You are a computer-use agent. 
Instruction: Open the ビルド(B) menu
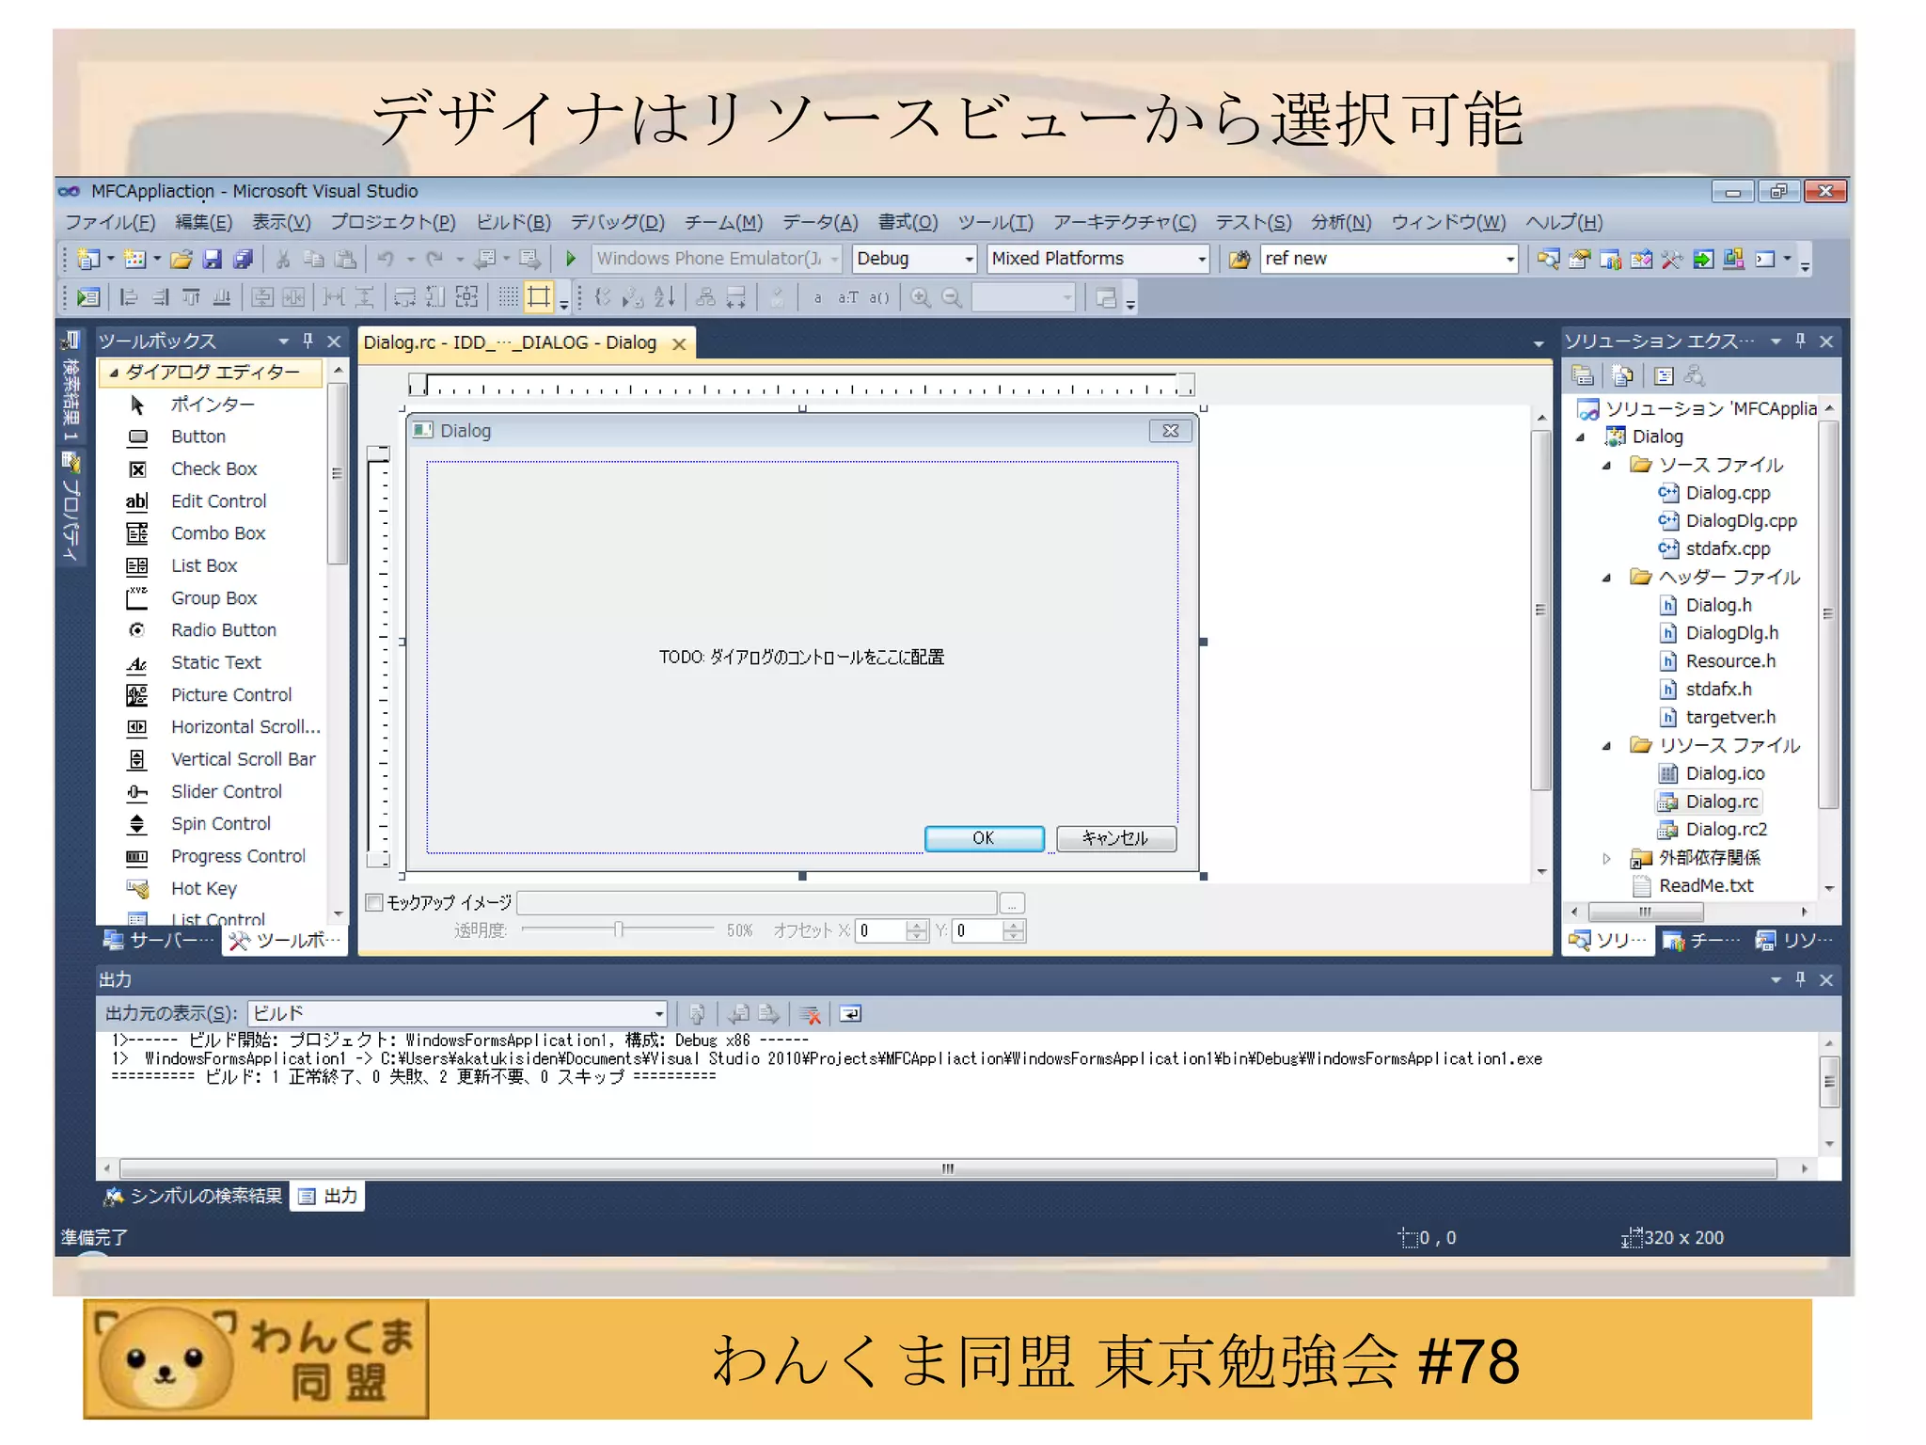tap(513, 223)
